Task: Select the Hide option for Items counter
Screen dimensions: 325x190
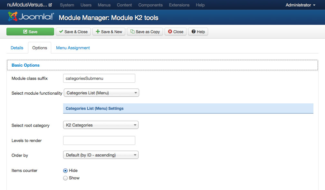Action: click(x=65, y=170)
